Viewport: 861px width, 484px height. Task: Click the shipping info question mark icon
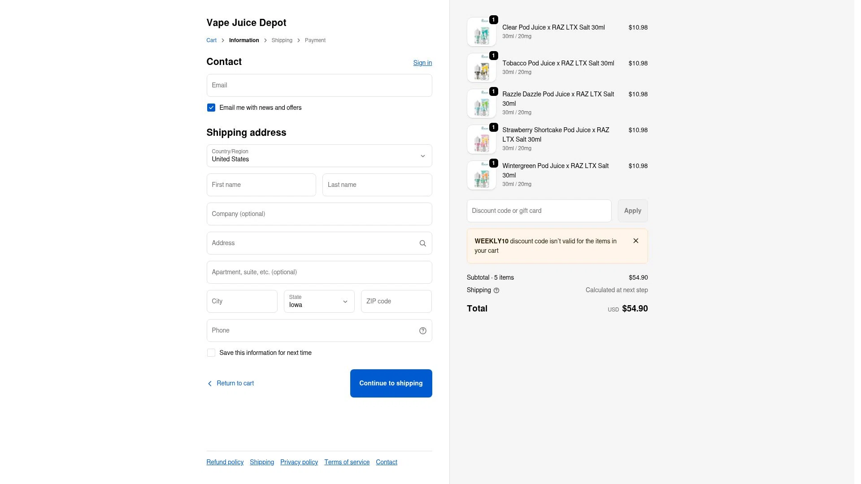coord(496,290)
